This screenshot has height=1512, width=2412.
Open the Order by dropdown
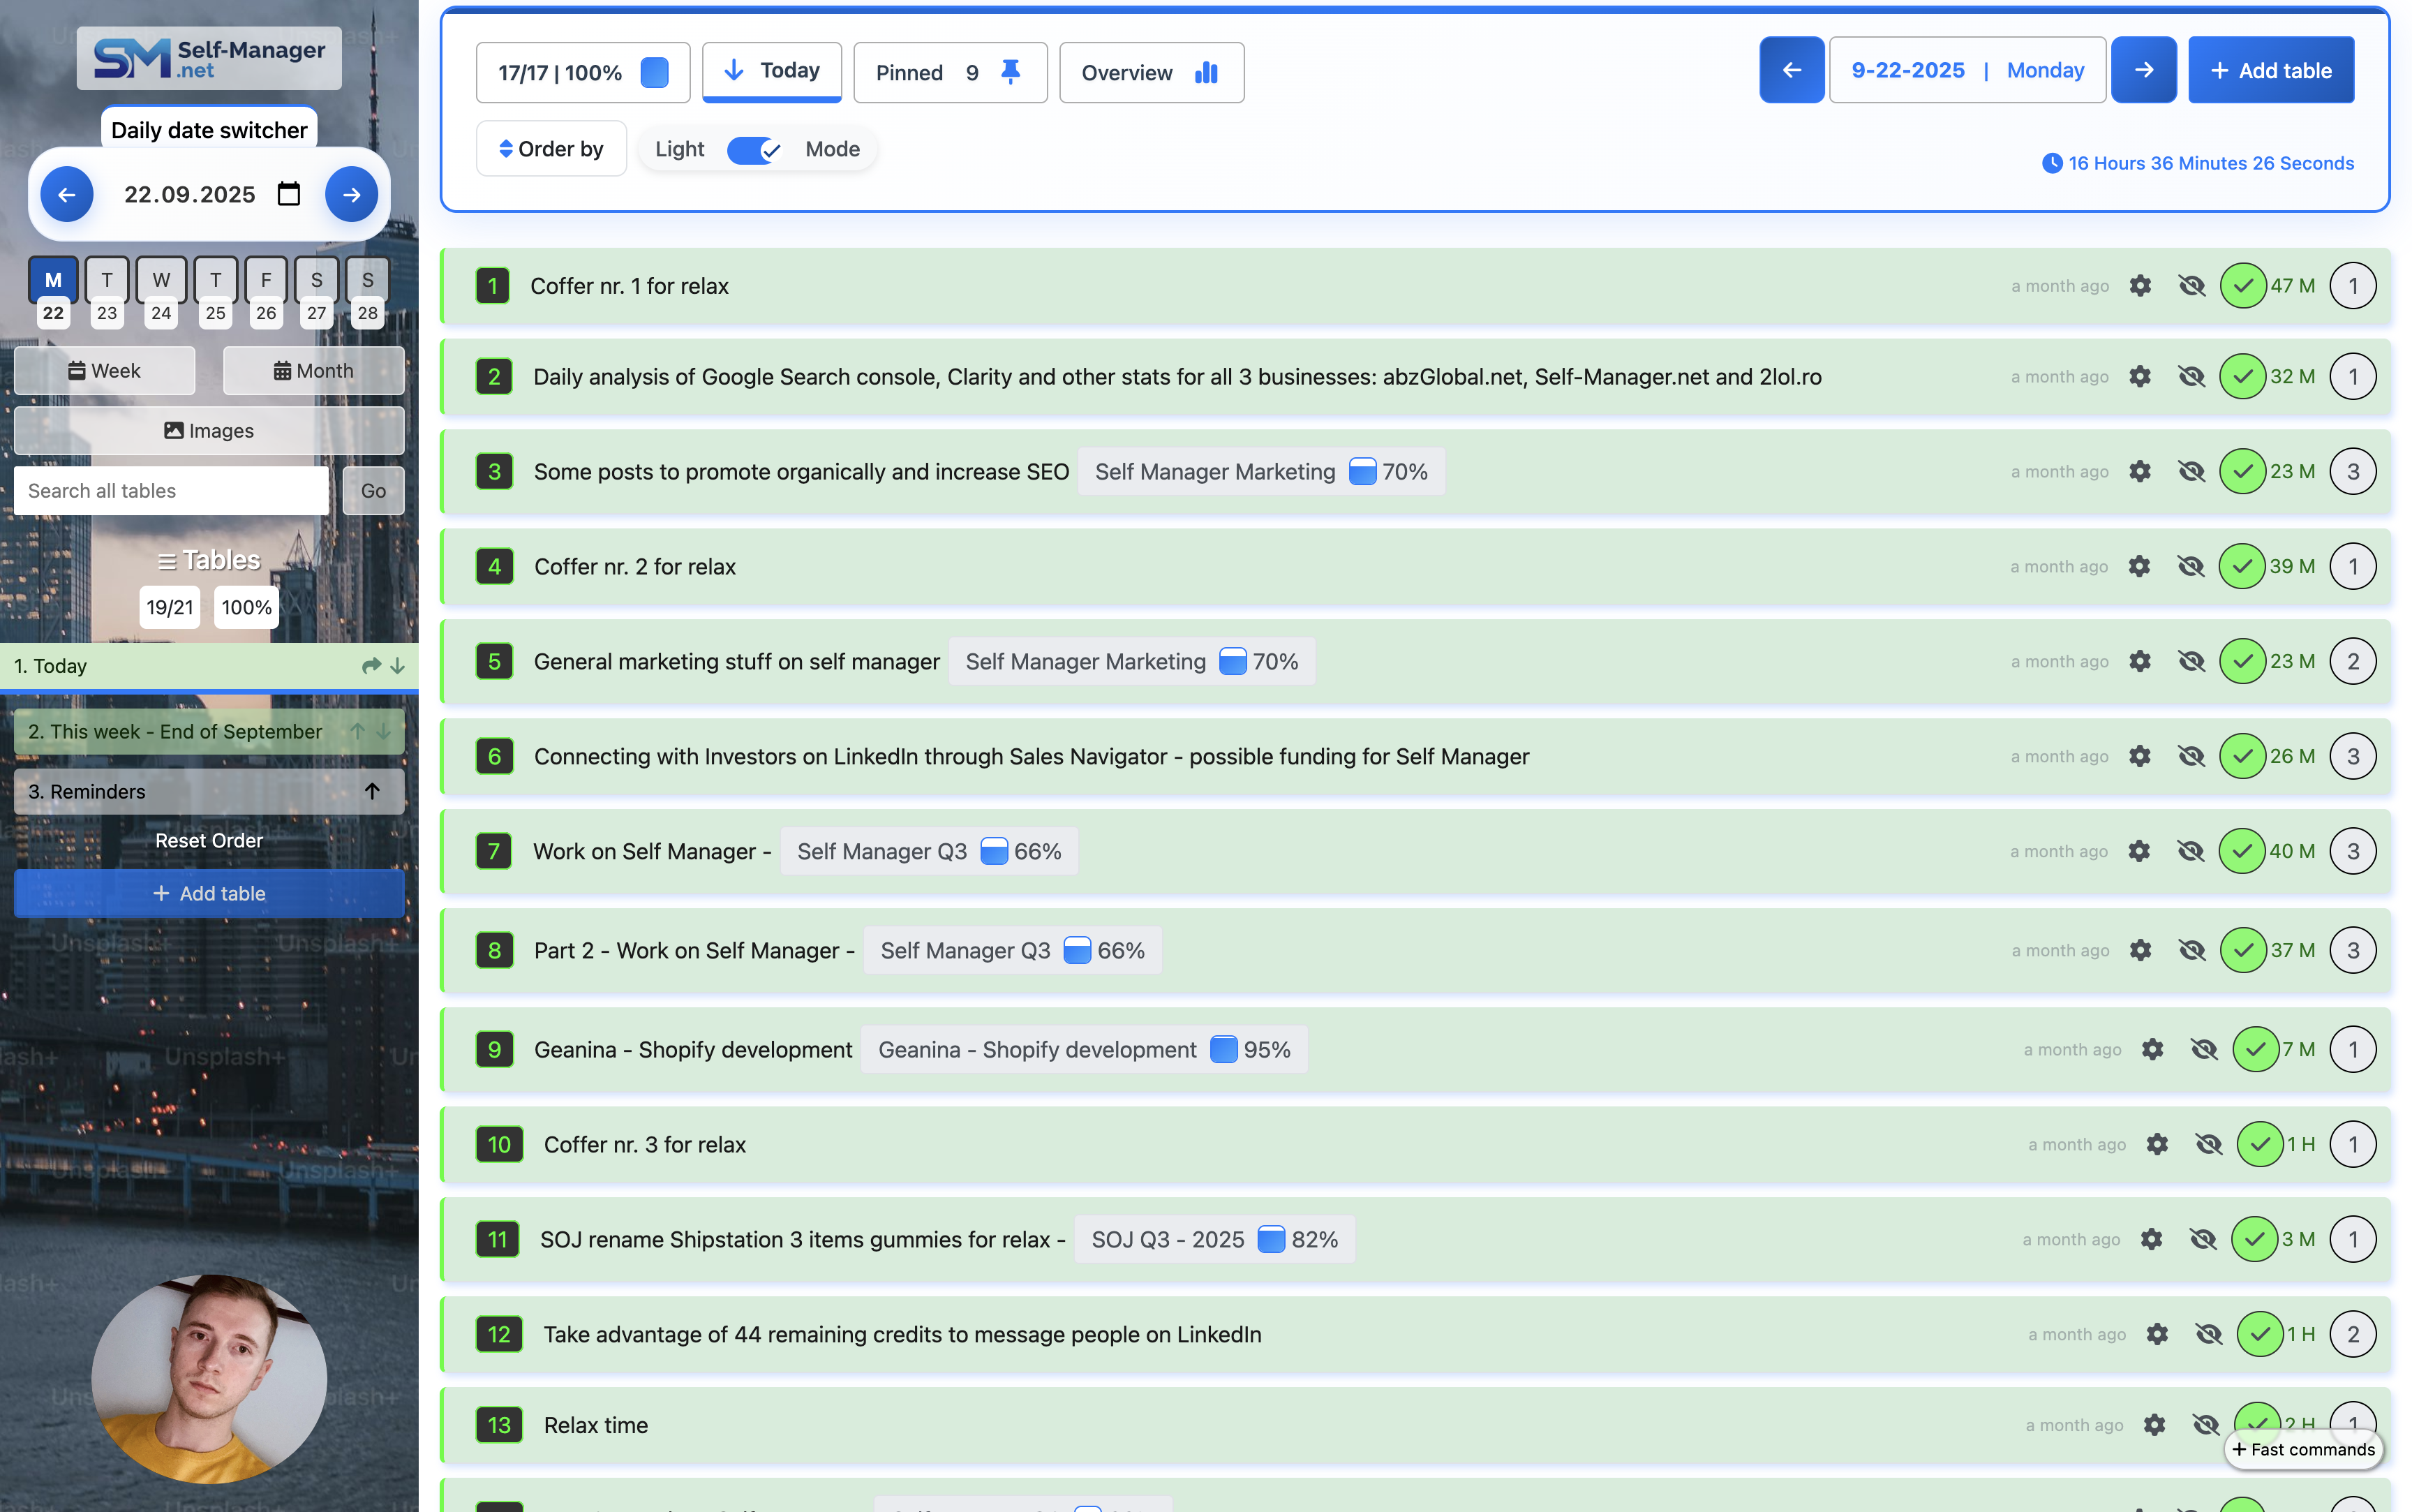click(551, 148)
